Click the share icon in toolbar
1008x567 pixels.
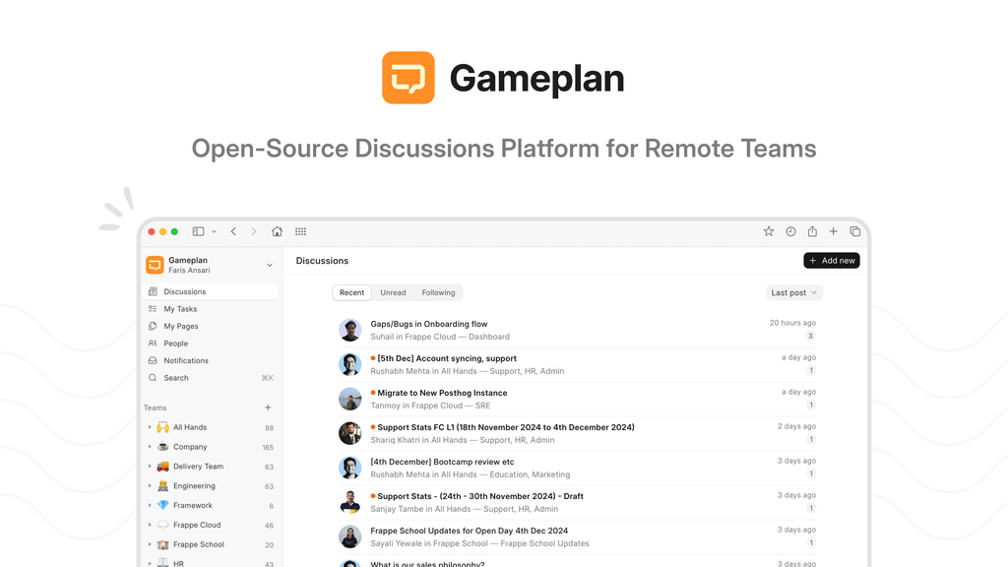pyautogui.click(x=812, y=231)
